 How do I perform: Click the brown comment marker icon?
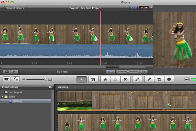pos(142,8)
